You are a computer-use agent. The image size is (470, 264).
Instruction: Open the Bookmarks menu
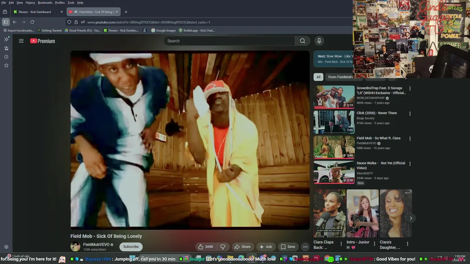[45, 3]
